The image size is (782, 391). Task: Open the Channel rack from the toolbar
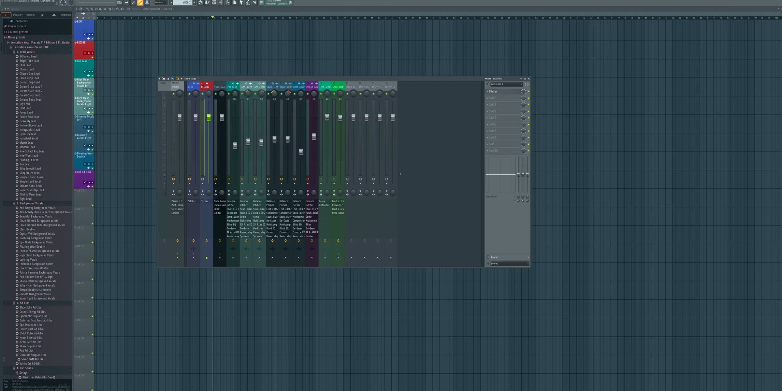(x=214, y=3)
